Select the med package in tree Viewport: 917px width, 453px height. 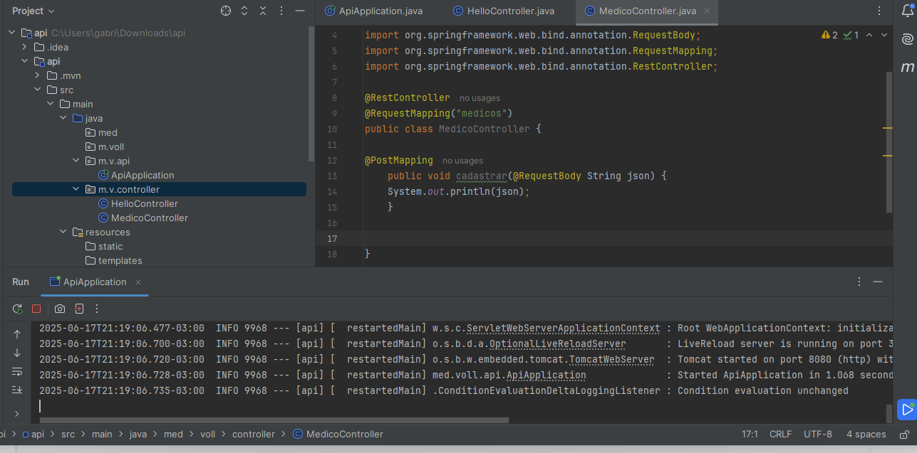click(x=101, y=132)
